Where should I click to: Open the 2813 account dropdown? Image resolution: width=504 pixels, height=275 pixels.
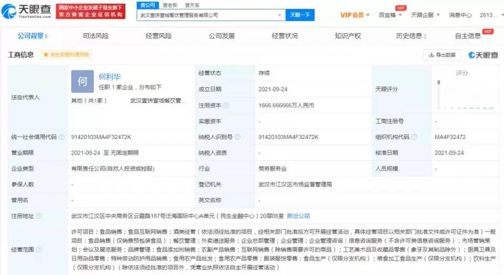pyautogui.click(x=491, y=15)
